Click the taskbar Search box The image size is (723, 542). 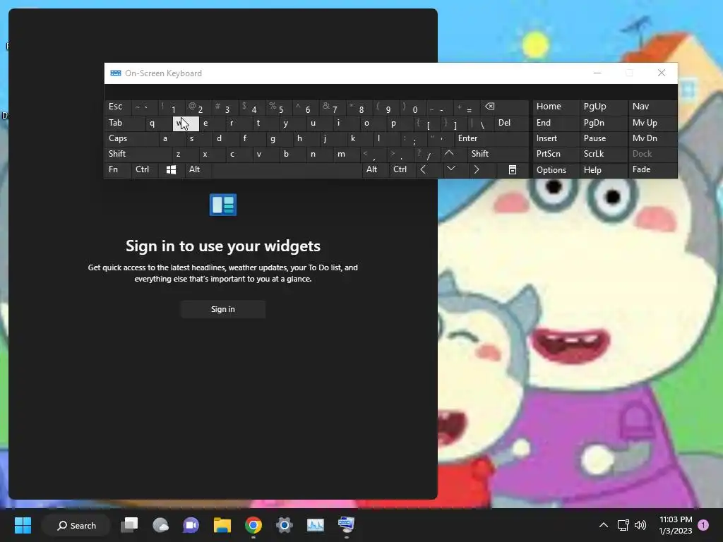tap(76, 525)
